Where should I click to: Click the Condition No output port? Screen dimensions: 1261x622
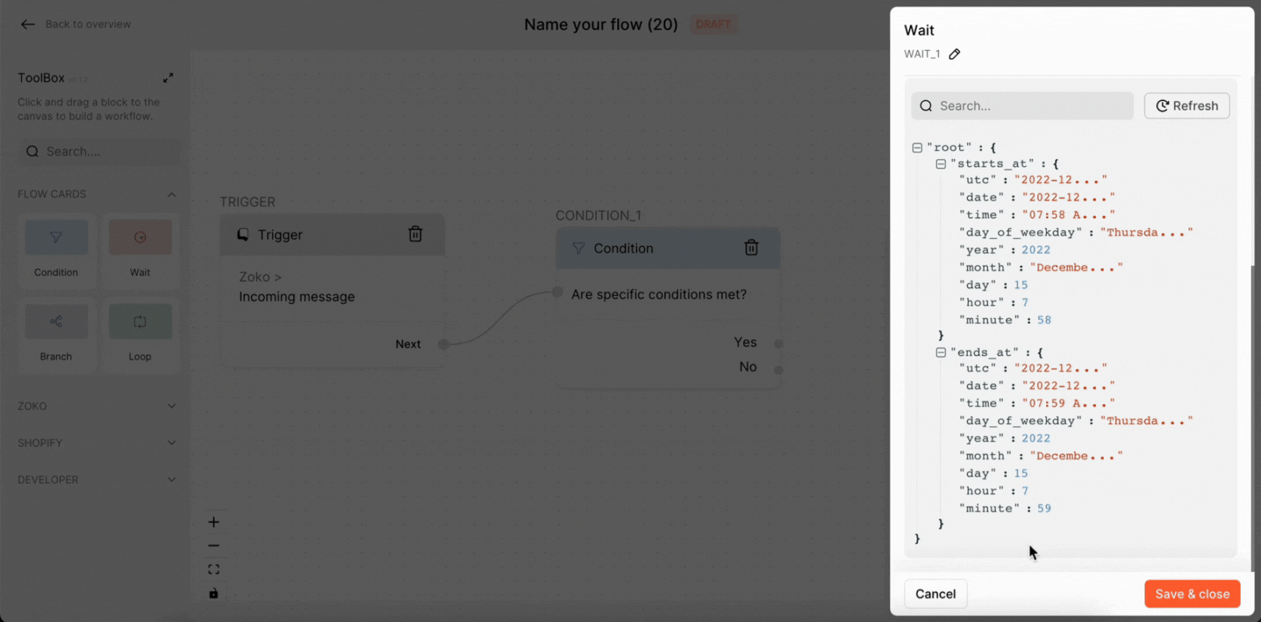tap(779, 370)
